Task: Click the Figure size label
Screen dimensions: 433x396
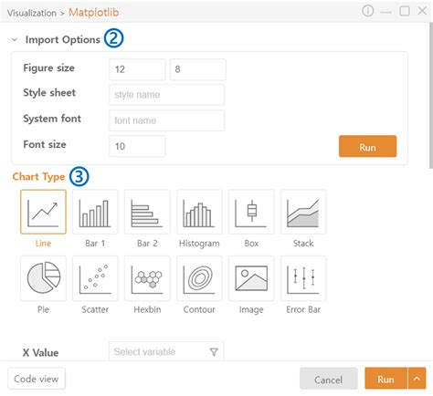Action: [x=48, y=68]
